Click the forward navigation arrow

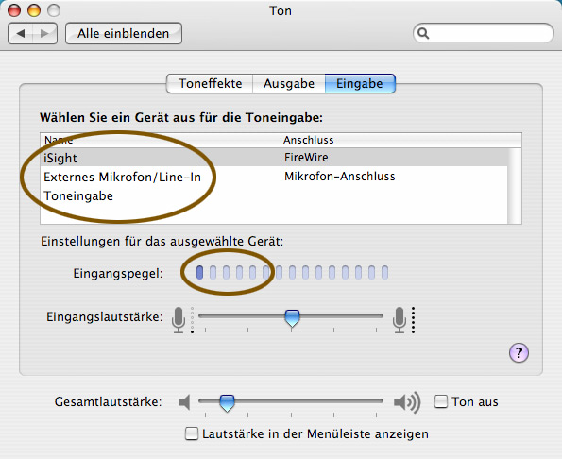pyautogui.click(x=44, y=34)
